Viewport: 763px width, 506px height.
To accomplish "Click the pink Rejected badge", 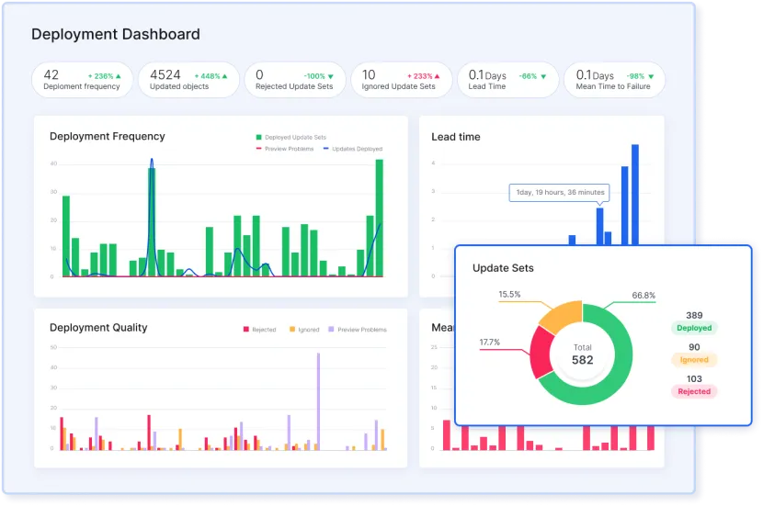I will 694,391.
